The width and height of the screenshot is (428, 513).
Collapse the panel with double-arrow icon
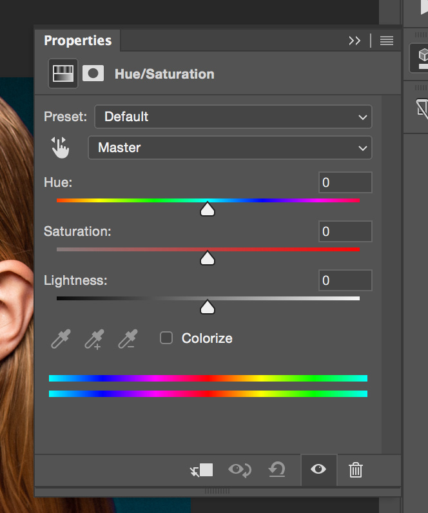click(x=355, y=41)
